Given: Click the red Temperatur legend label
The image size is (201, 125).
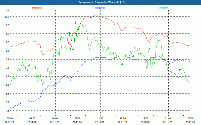Looking at the screenshot, I should pos(36,8).
